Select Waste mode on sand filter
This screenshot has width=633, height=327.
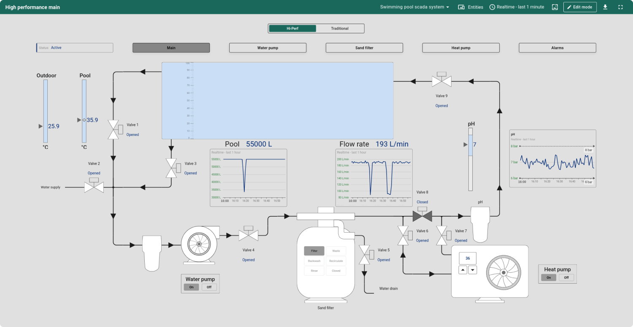[336, 251]
